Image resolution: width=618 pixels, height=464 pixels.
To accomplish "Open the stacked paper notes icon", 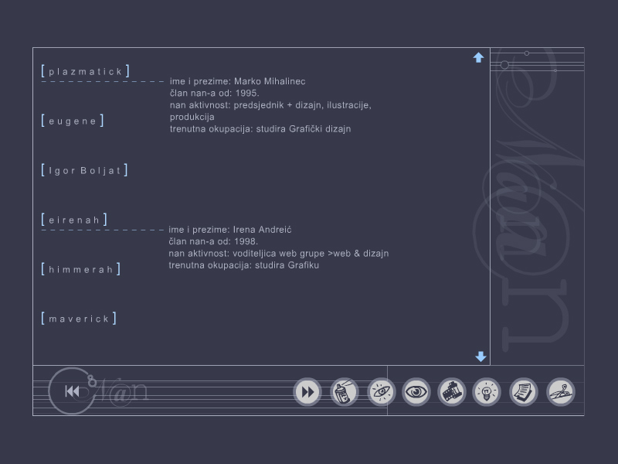I will point(523,392).
